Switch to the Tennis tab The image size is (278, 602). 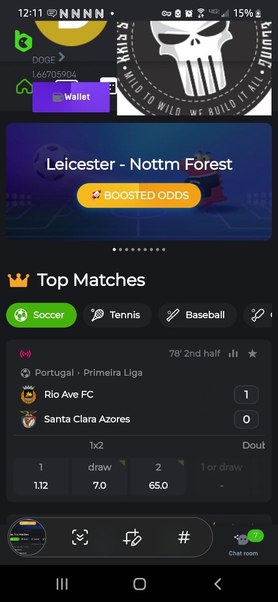117,315
